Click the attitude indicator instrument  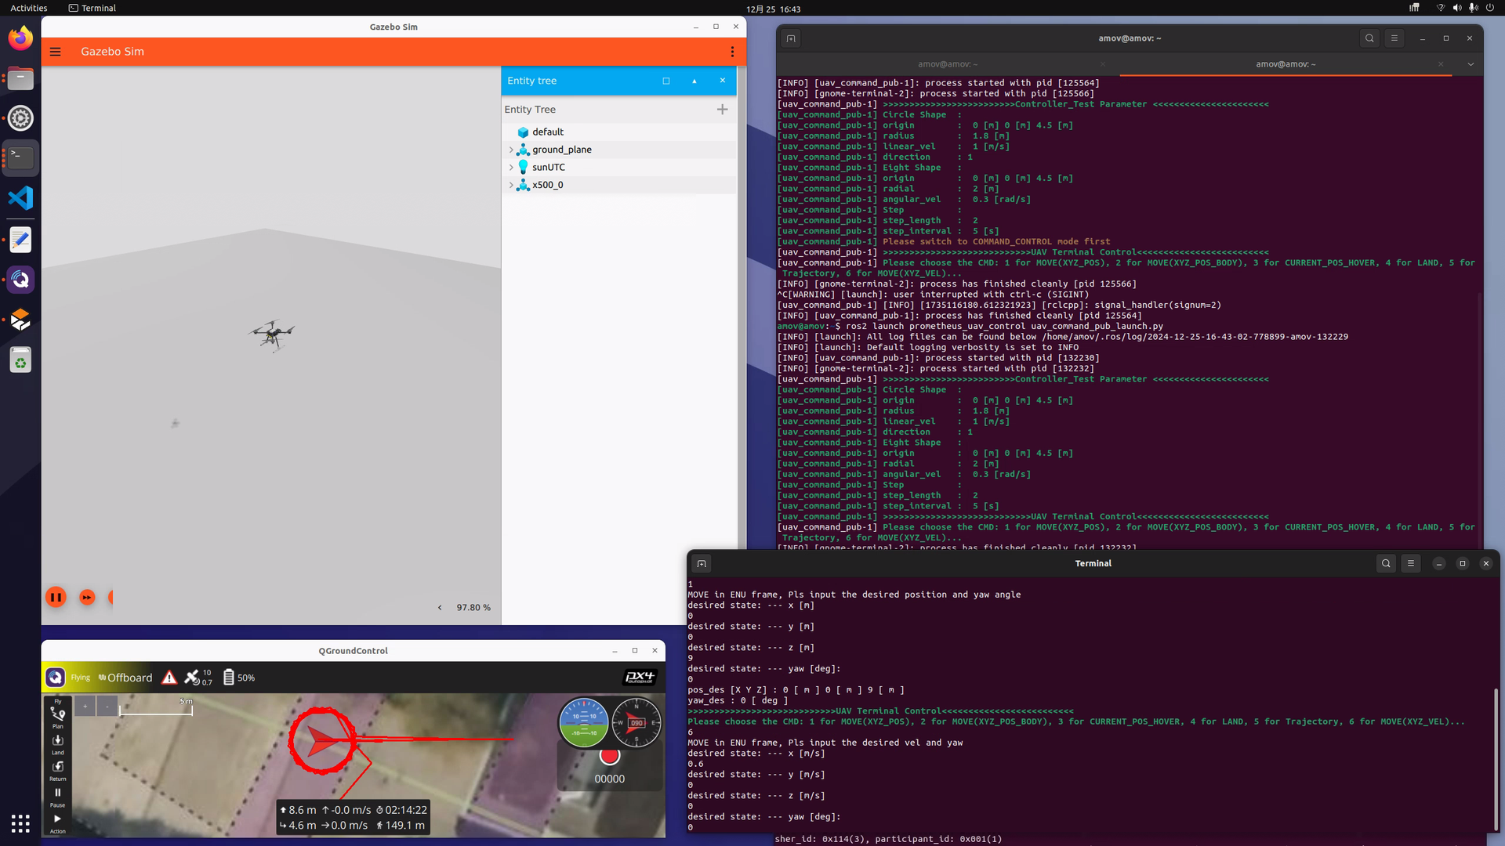tap(583, 722)
